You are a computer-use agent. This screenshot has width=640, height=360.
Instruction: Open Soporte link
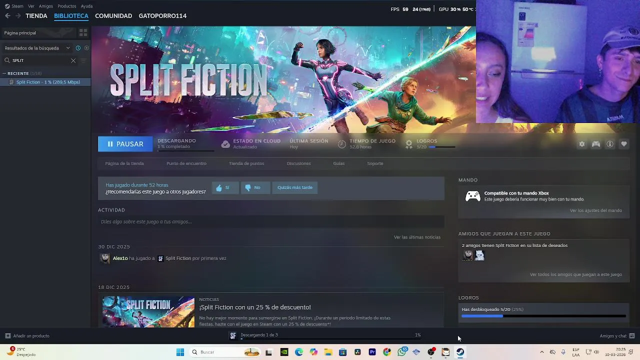375,163
